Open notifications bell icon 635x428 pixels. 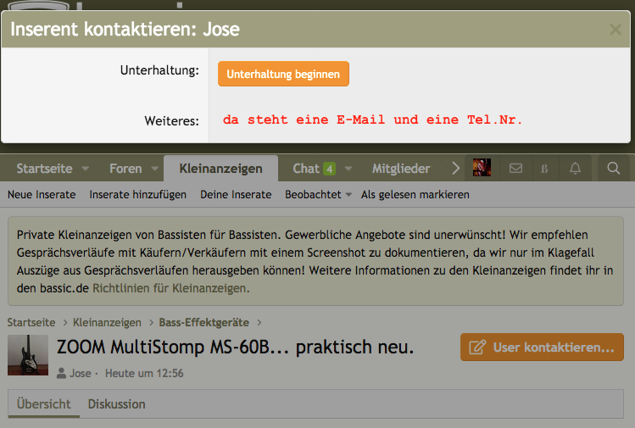(575, 168)
